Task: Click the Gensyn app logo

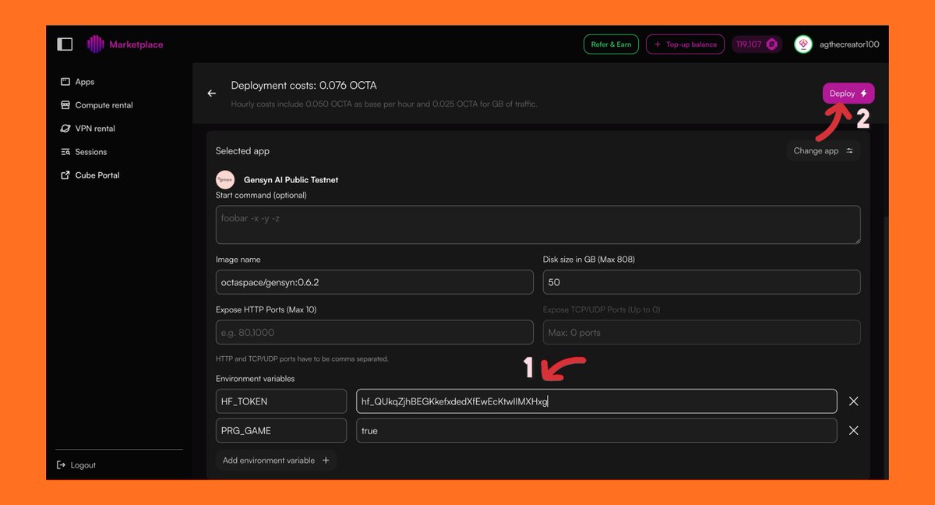Action: pyautogui.click(x=225, y=179)
